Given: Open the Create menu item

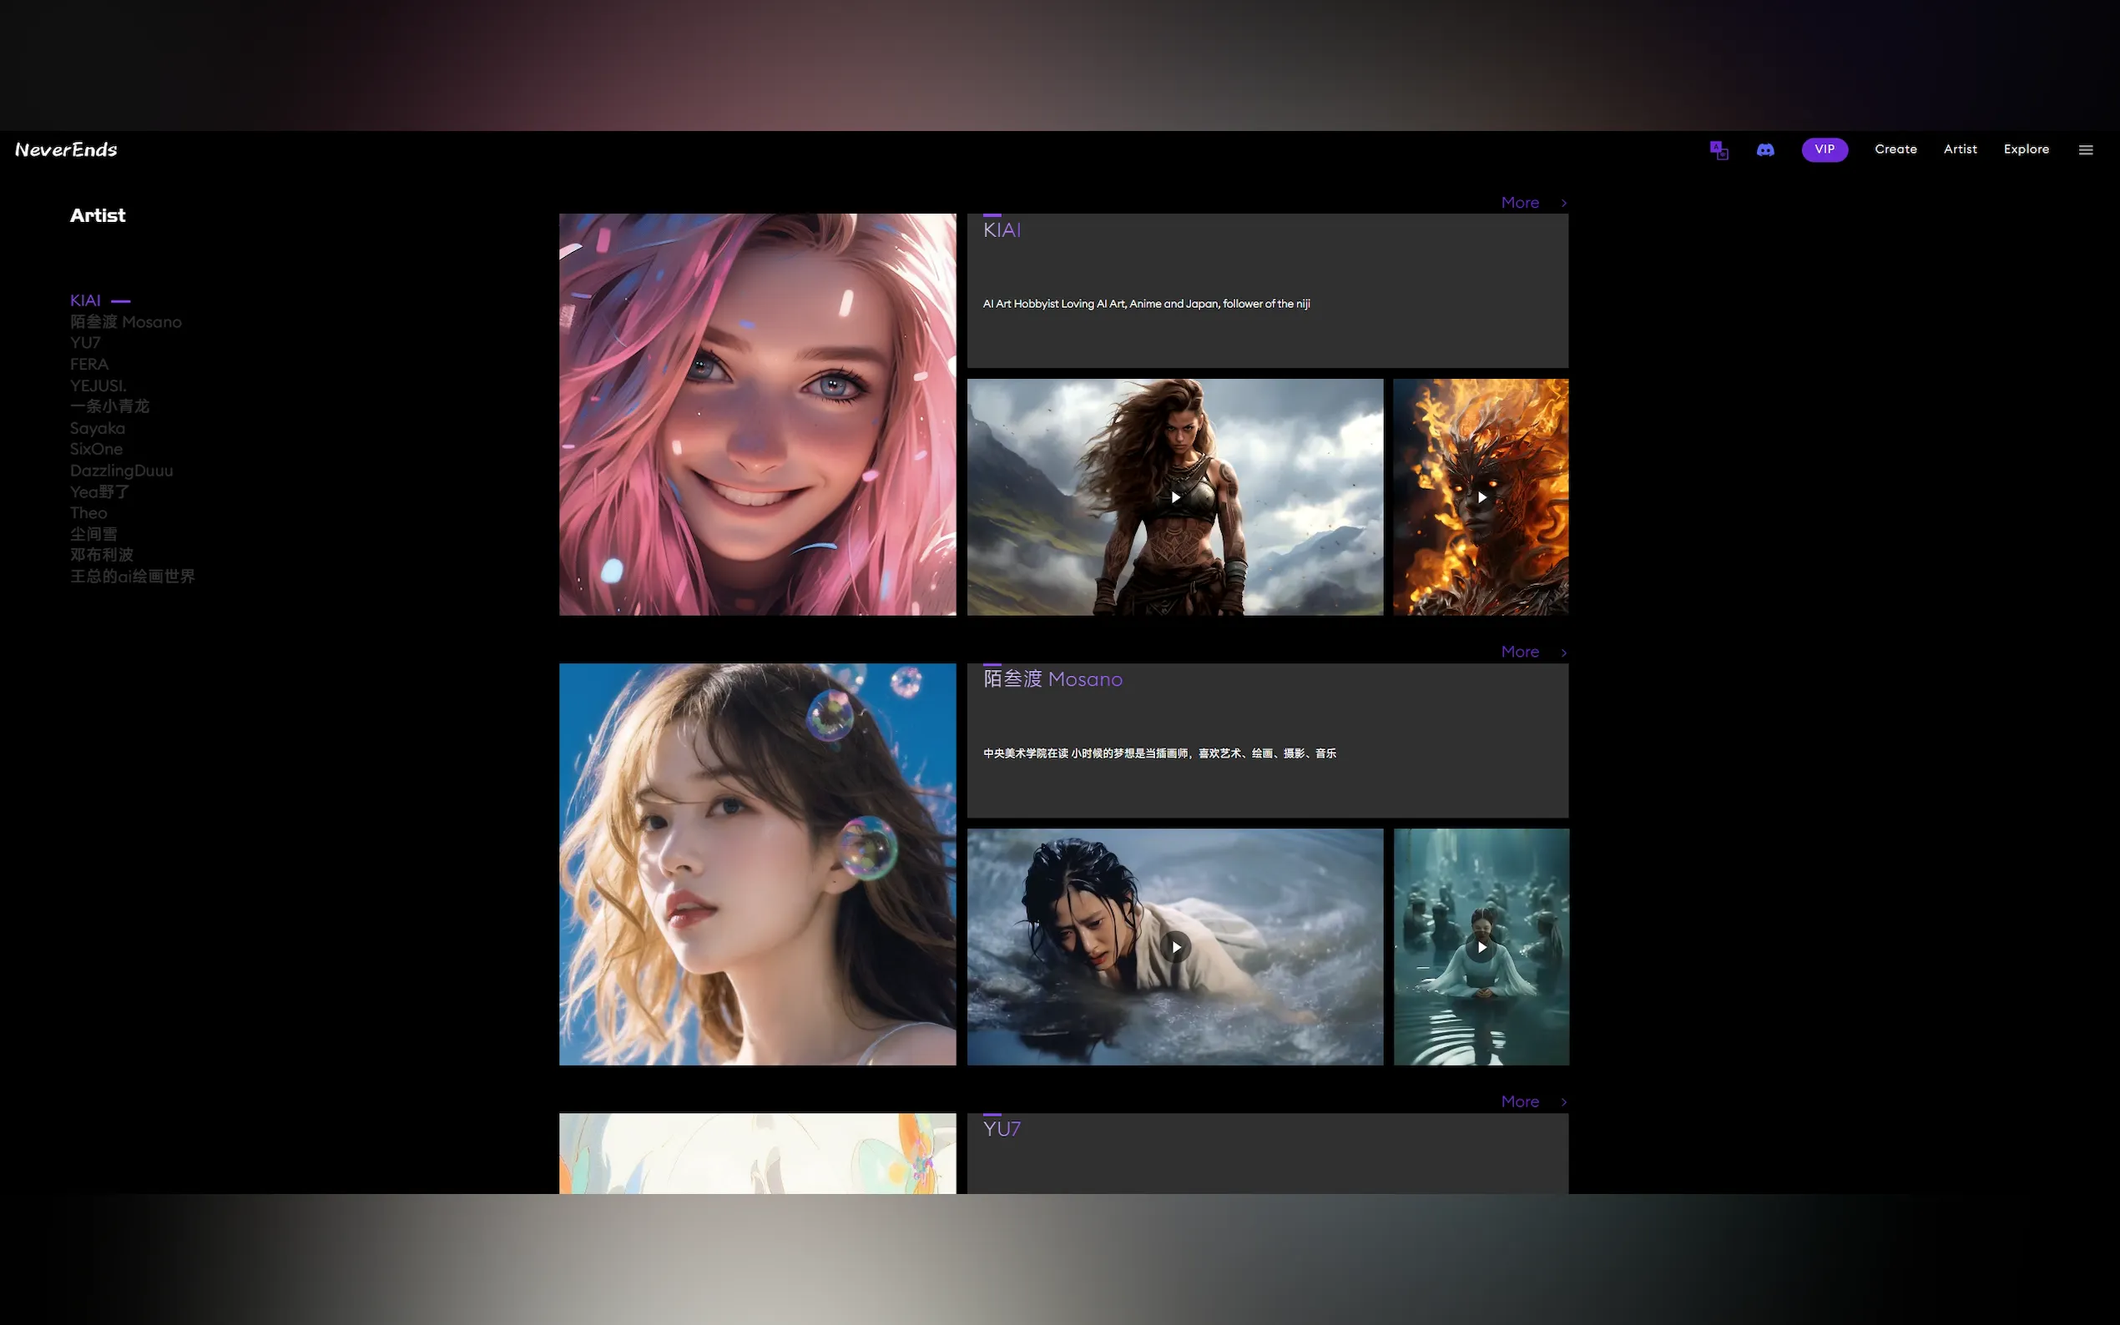Looking at the screenshot, I should [1895, 150].
